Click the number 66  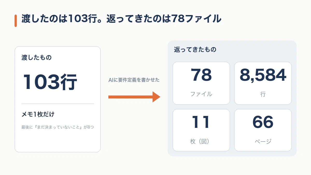click(x=263, y=122)
